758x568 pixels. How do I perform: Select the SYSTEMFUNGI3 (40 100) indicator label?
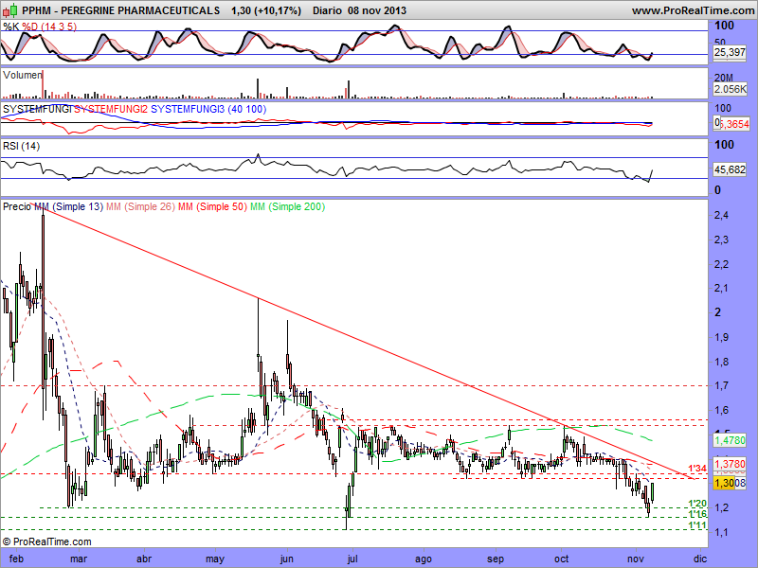[208, 109]
